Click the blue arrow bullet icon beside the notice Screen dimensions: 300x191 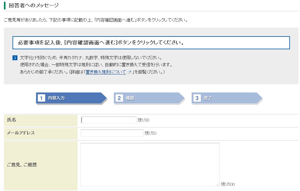pos(15,58)
